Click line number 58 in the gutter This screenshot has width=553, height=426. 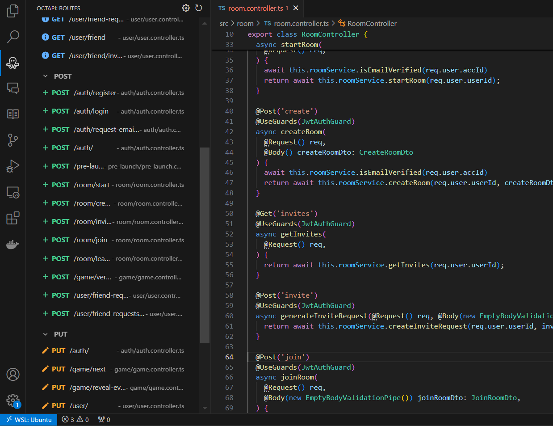click(x=229, y=295)
